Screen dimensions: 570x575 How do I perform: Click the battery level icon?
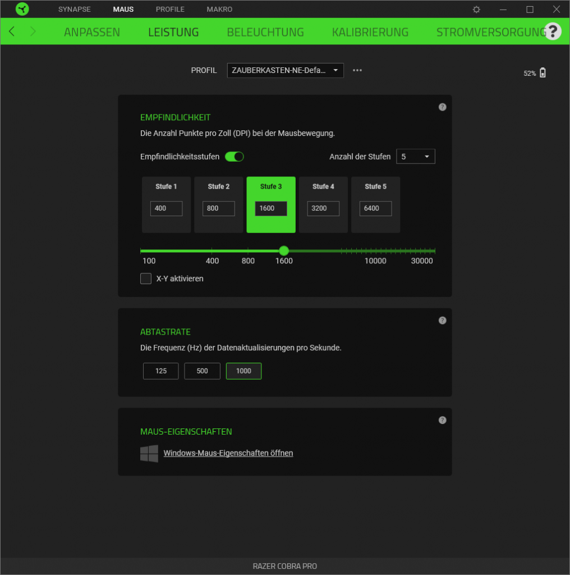pyautogui.click(x=543, y=72)
